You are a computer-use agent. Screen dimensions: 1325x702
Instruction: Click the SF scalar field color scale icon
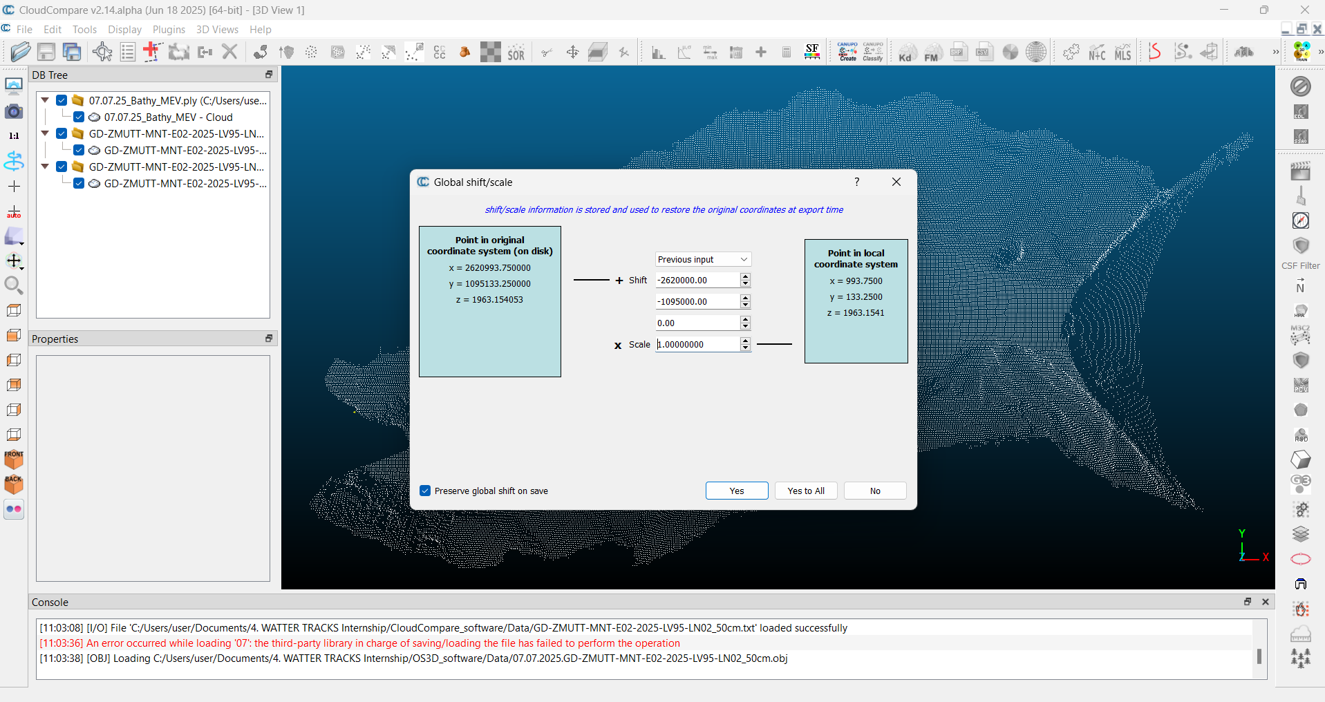tap(812, 52)
